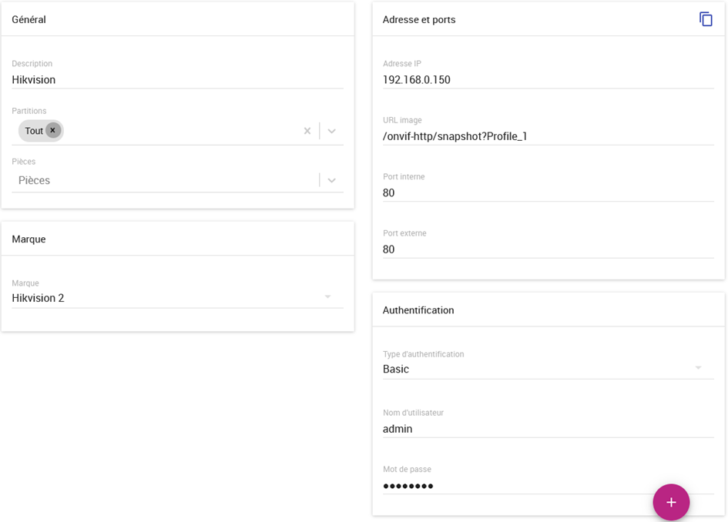Click the Mot de passe field
The width and height of the screenshot is (728, 522).
[548, 486]
